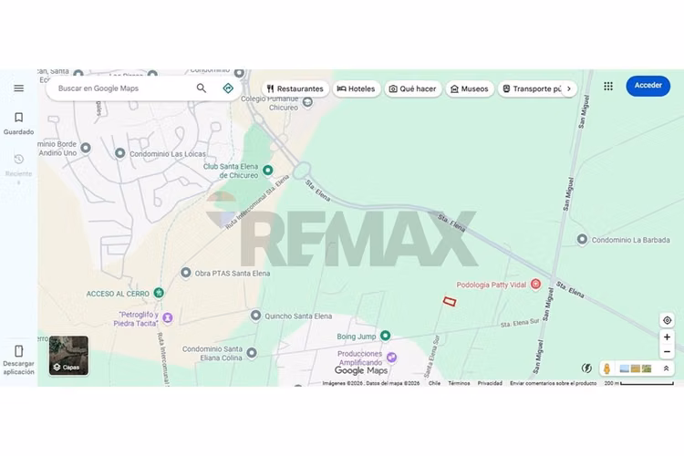The image size is (684, 456).
Task: Click Ruta Intercomunal Sta. Elena label
Action: (257, 202)
